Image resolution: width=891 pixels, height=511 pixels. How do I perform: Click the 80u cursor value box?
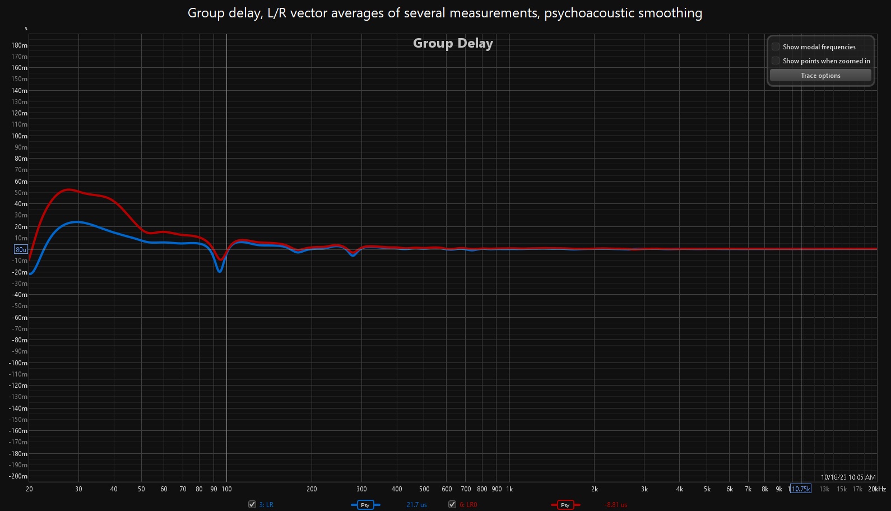pyautogui.click(x=21, y=249)
